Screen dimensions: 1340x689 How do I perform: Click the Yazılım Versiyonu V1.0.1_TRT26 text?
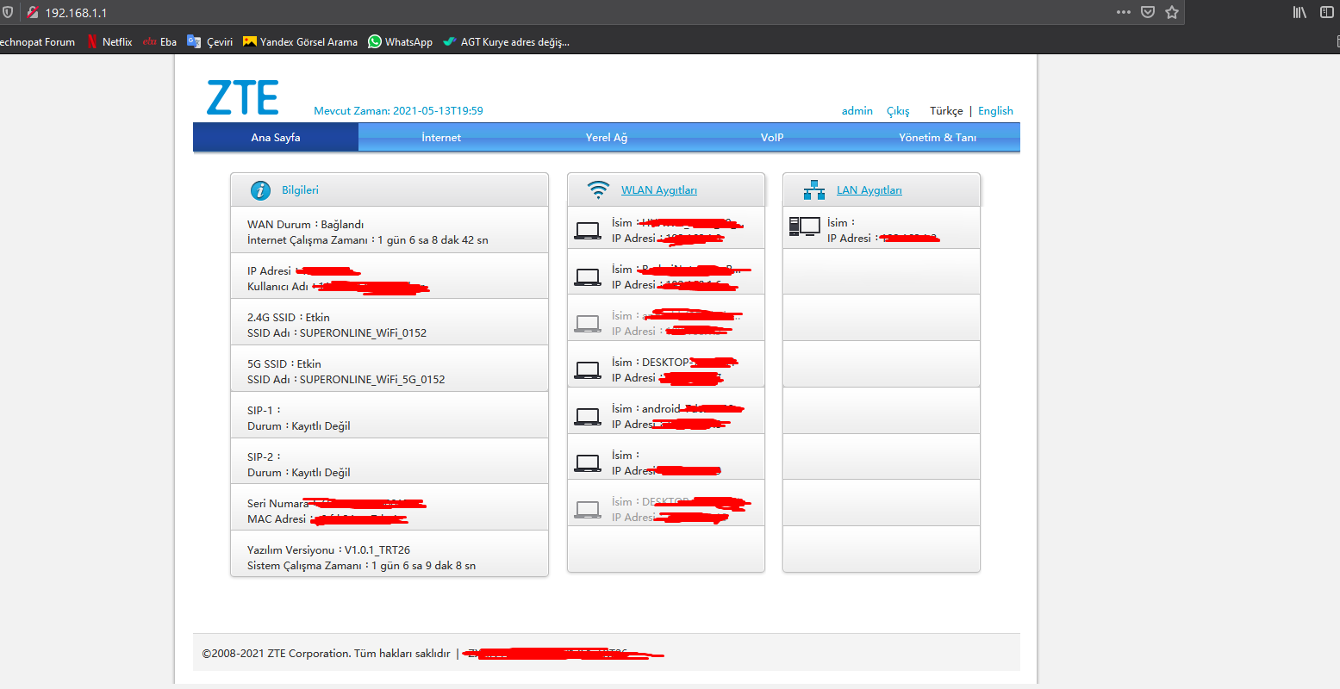pos(329,550)
